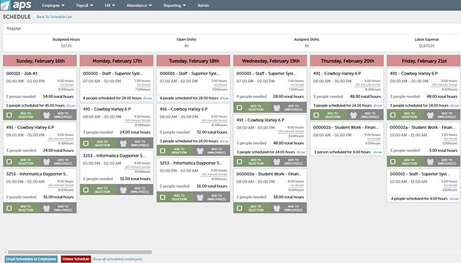The height and width of the screenshot is (263, 461).
Task: Show Monday Staff Superior scheduled people
Action: tap(148, 98)
